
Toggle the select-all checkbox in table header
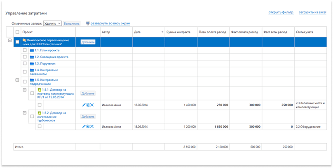click(17, 32)
